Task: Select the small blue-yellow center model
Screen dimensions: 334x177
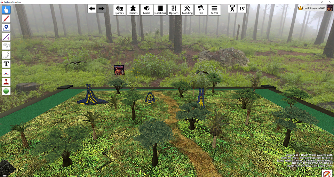Action: coord(150,98)
